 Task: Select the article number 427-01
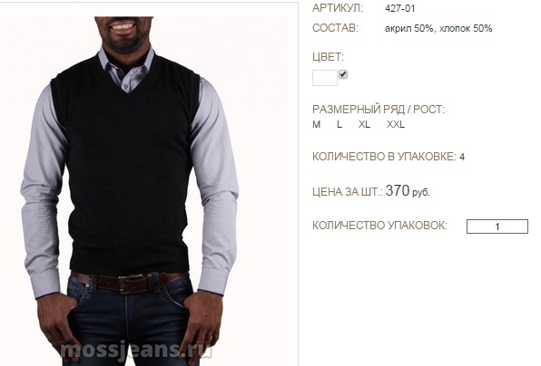(x=400, y=8)
